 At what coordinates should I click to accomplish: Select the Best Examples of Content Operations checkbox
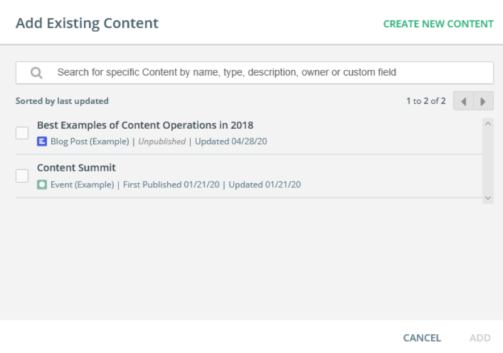[22, 133]
